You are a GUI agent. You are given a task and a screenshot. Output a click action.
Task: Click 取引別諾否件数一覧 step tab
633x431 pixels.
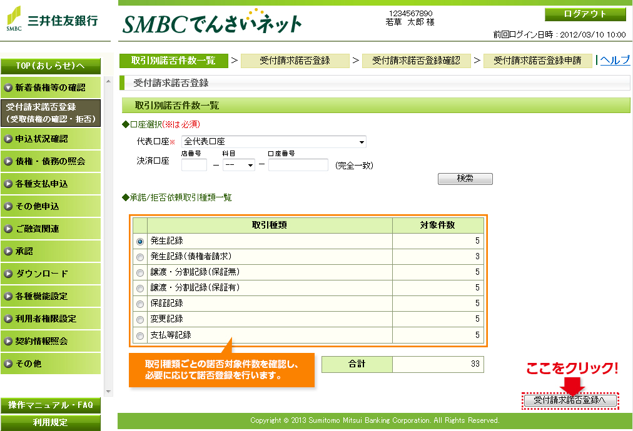click(174, 61)
